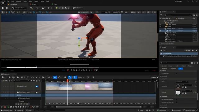Toggle the Camera Cuts camera lock button

tap(37, 86)
